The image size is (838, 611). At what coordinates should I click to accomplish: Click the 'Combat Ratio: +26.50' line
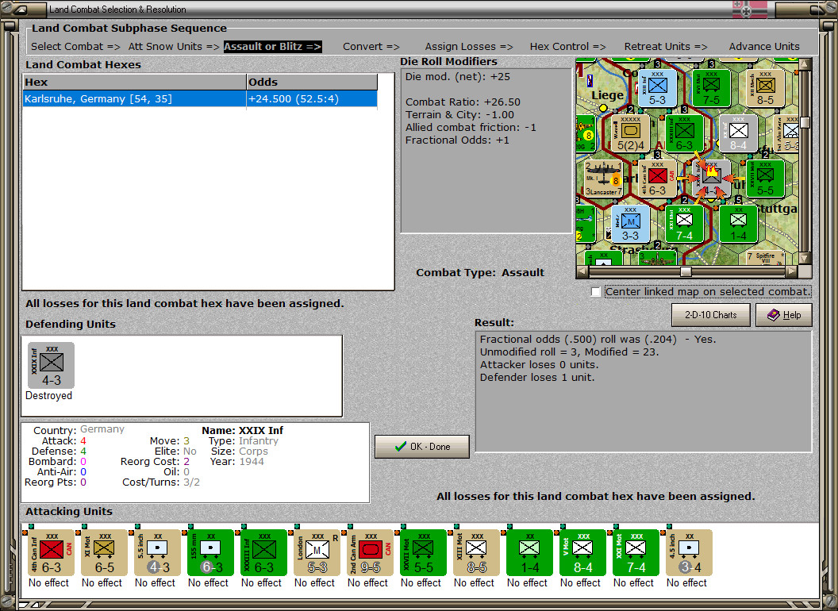(x=463, y=102)
